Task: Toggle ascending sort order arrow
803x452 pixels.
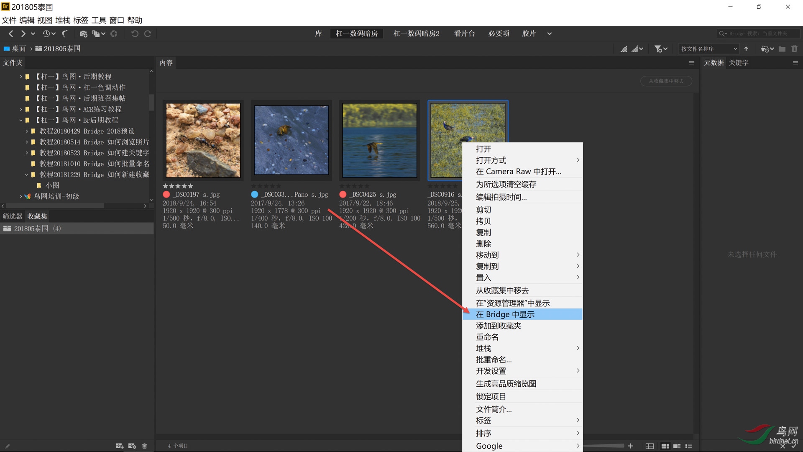Action: (x=746, y=49)
